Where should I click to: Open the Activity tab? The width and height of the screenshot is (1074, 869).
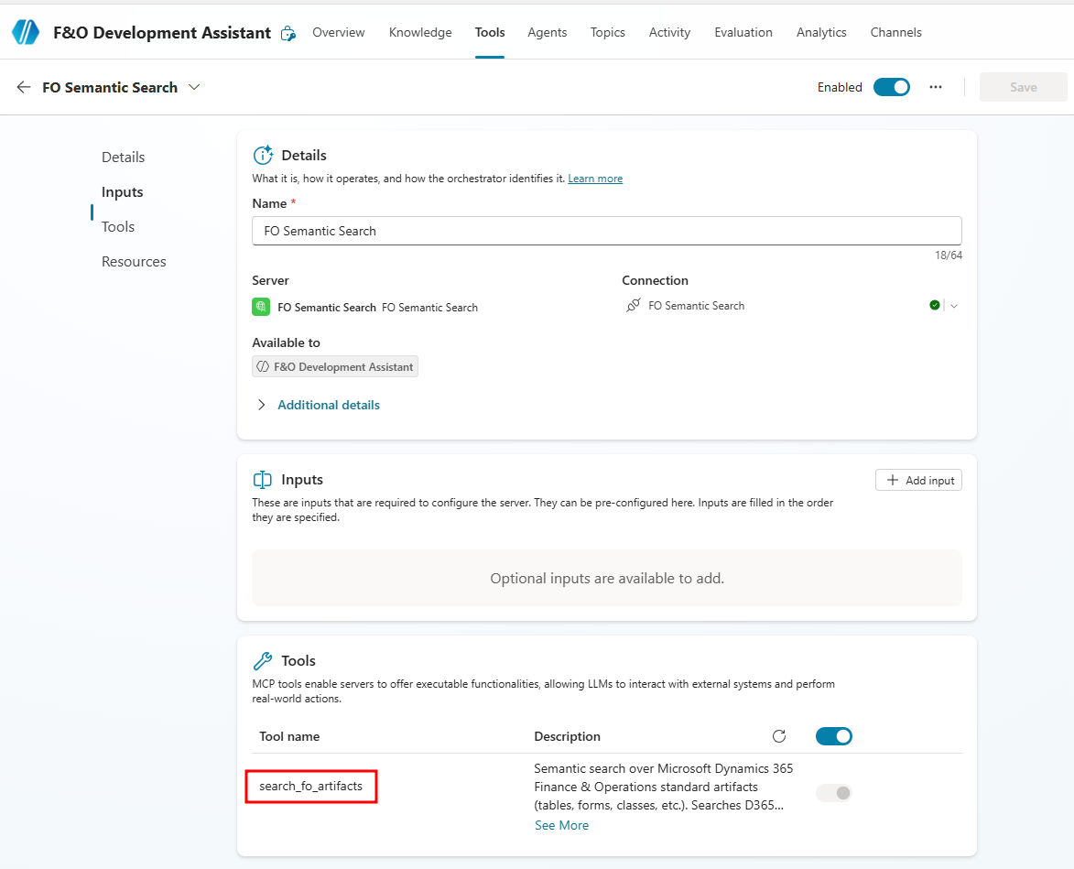coord(670,32)
